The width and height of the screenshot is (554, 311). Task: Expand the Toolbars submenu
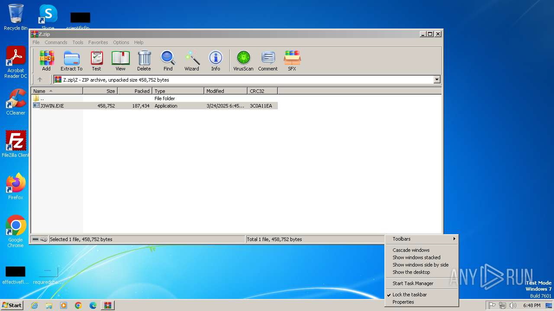tap(422, 239)
